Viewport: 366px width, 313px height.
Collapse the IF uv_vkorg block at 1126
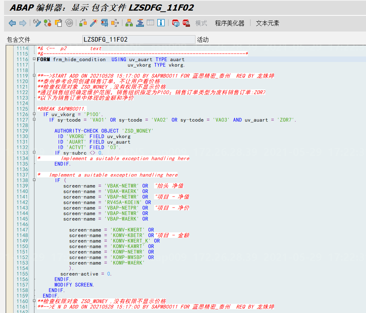click(34, 114)
